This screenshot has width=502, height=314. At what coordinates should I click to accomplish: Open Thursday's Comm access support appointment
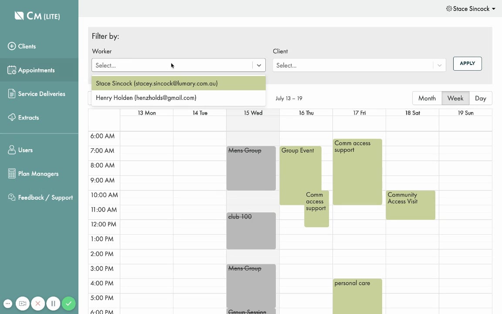pos(317,209)
